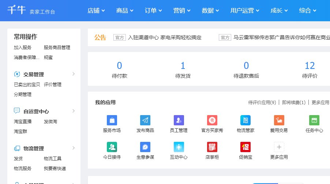The width and height of the screenshot is (330, 184).
Task: Open announcement 入驻渠道中心 家电采购轻松搞定
Action: pos(165,37)
